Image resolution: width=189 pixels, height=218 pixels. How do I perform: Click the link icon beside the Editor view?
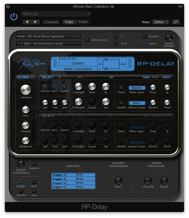(x=176, y=22)
